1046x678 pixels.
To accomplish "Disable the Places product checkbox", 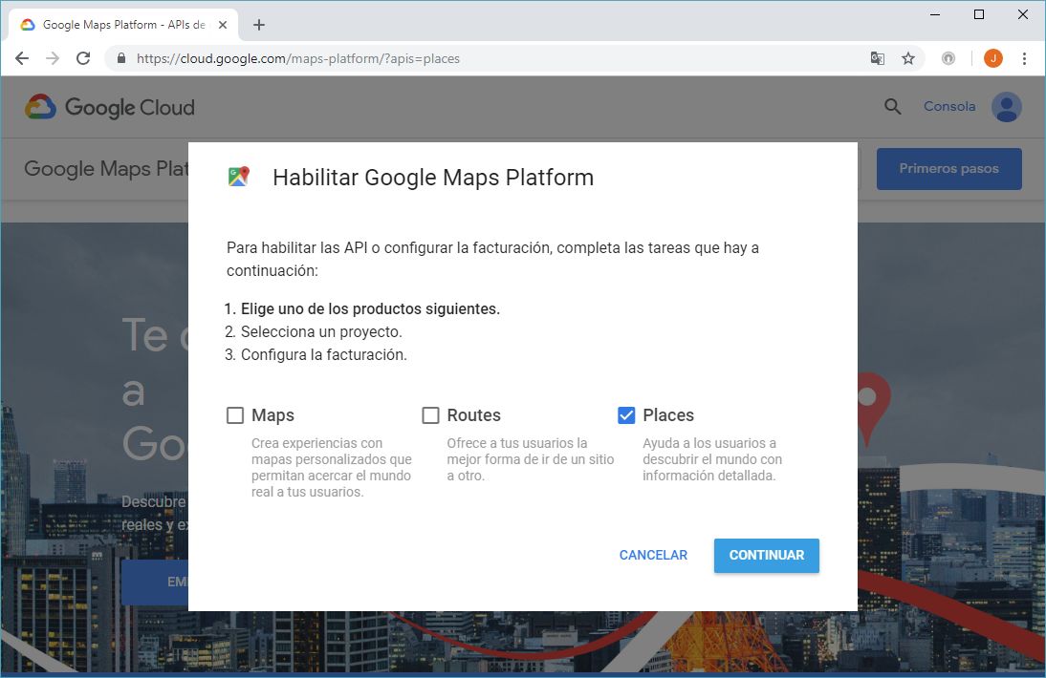I will click(x=627, y=414).
